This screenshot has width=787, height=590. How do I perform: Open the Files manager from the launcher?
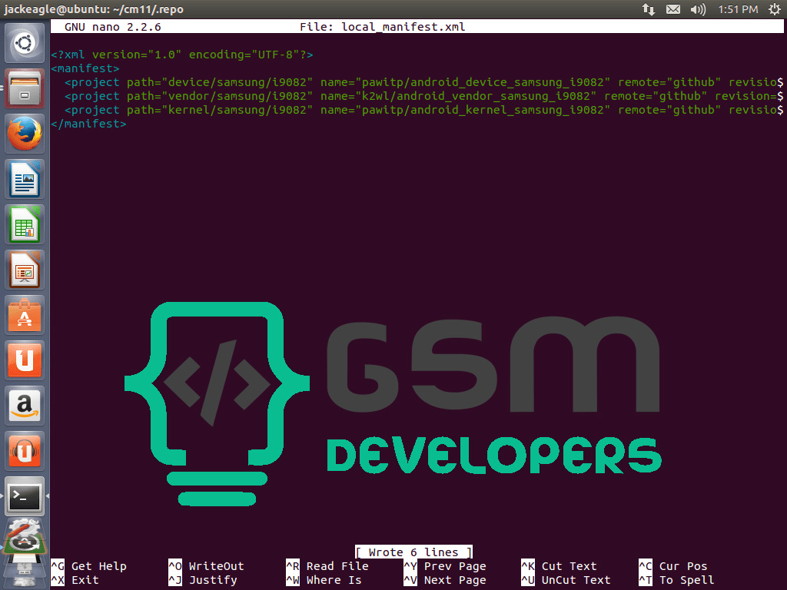click(25, 88)
